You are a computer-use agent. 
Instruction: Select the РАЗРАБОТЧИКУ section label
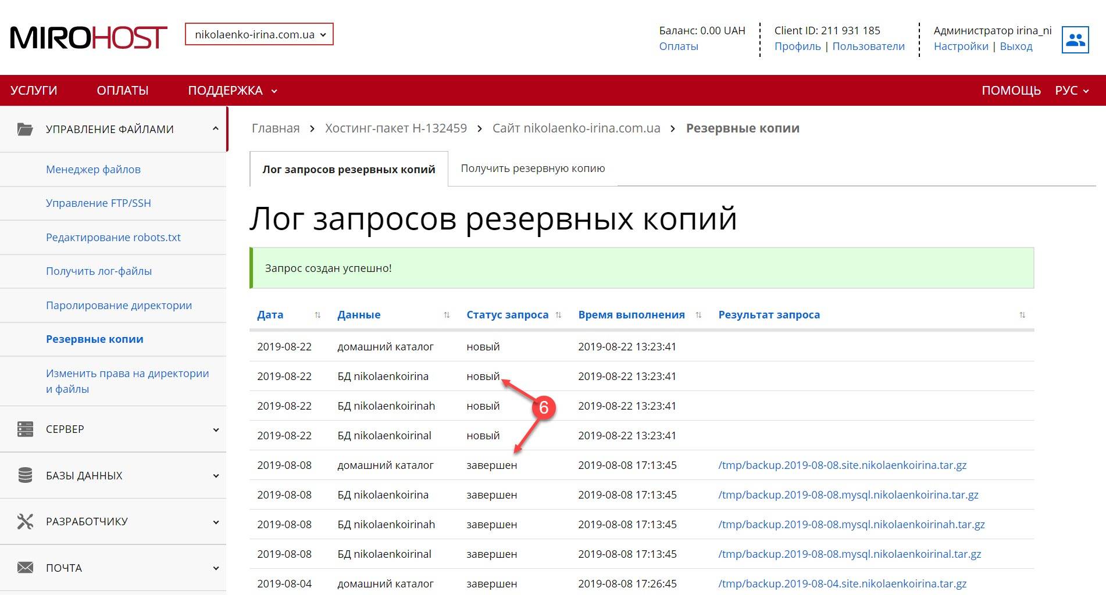pos(87,522)
